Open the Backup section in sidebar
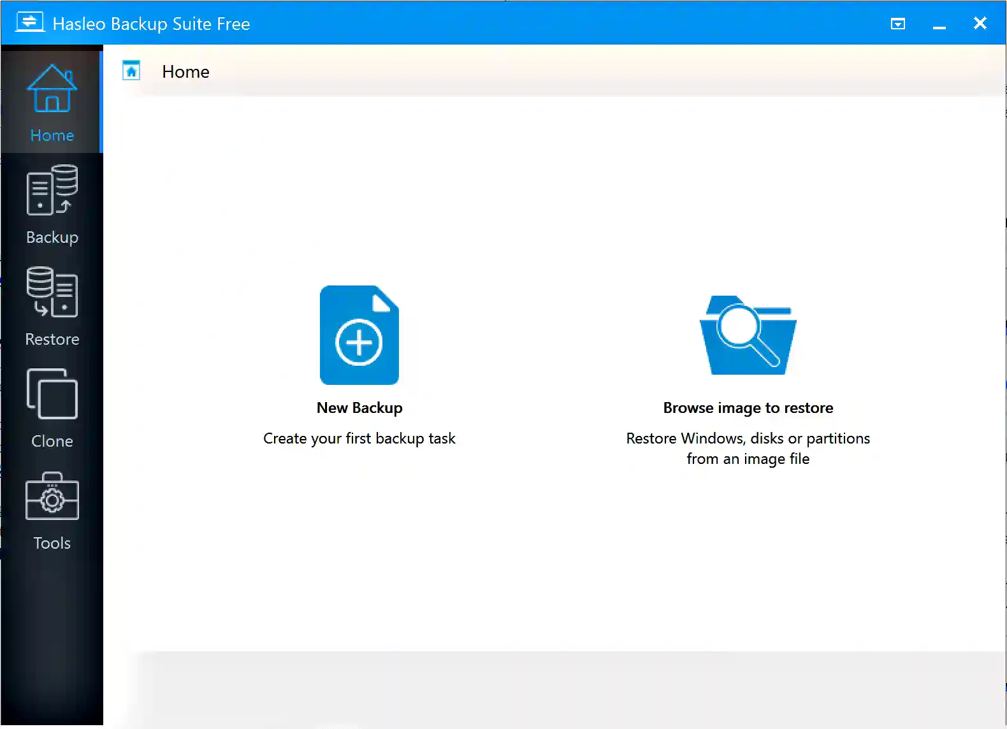 [x=52, y=204]
